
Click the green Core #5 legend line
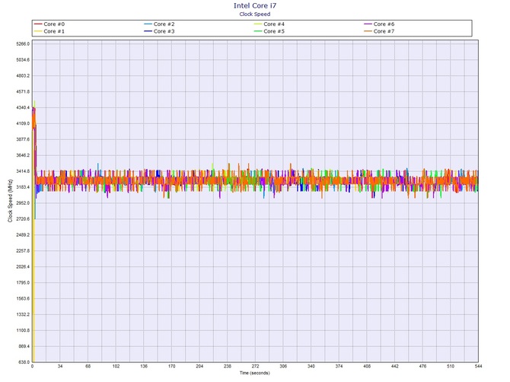click(x=258, y=31)
